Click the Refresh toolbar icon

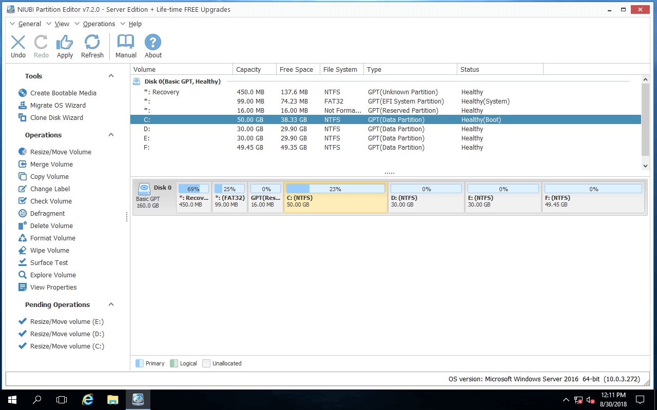92,42
